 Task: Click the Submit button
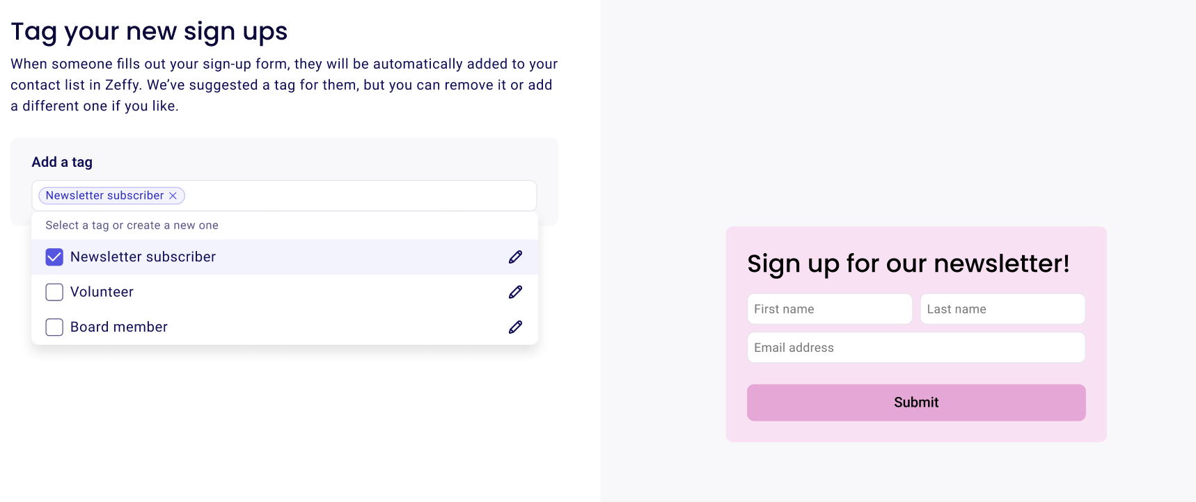pos(916,403)
